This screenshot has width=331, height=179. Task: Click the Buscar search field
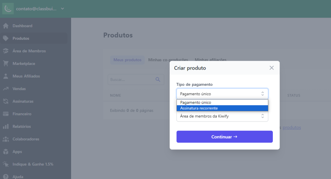tap(136, 80)
